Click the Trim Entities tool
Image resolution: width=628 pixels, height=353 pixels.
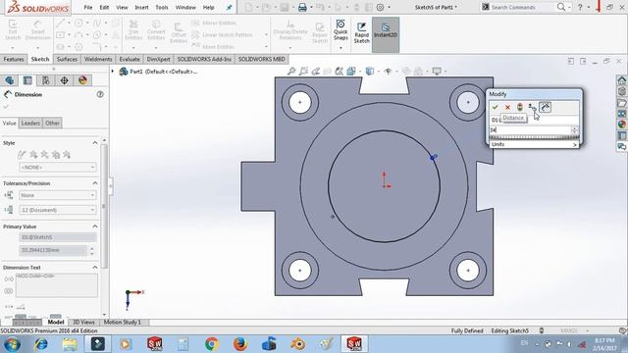tap(133, 29)
